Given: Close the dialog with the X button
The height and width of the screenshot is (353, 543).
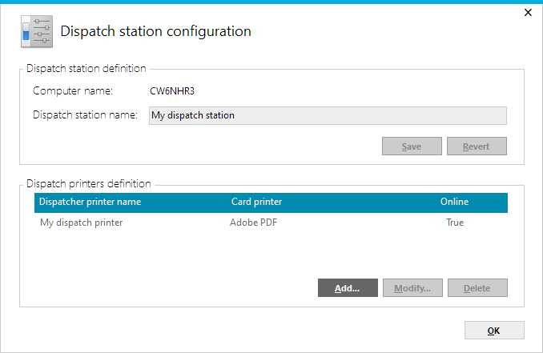Looking at the screenshot, I should click(527, 12).
